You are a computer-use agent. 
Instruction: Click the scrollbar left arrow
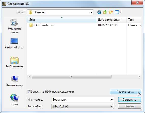29,76
